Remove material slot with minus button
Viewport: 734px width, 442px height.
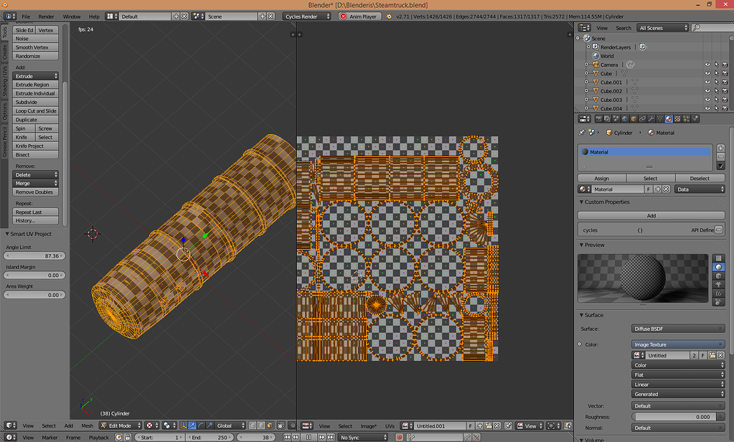tap(720, 157)
